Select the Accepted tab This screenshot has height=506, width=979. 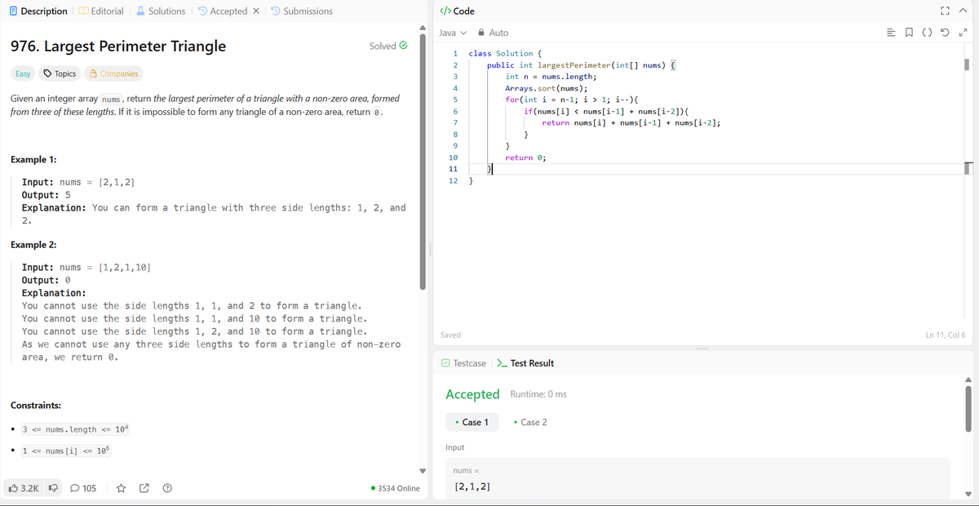point(224,11)
